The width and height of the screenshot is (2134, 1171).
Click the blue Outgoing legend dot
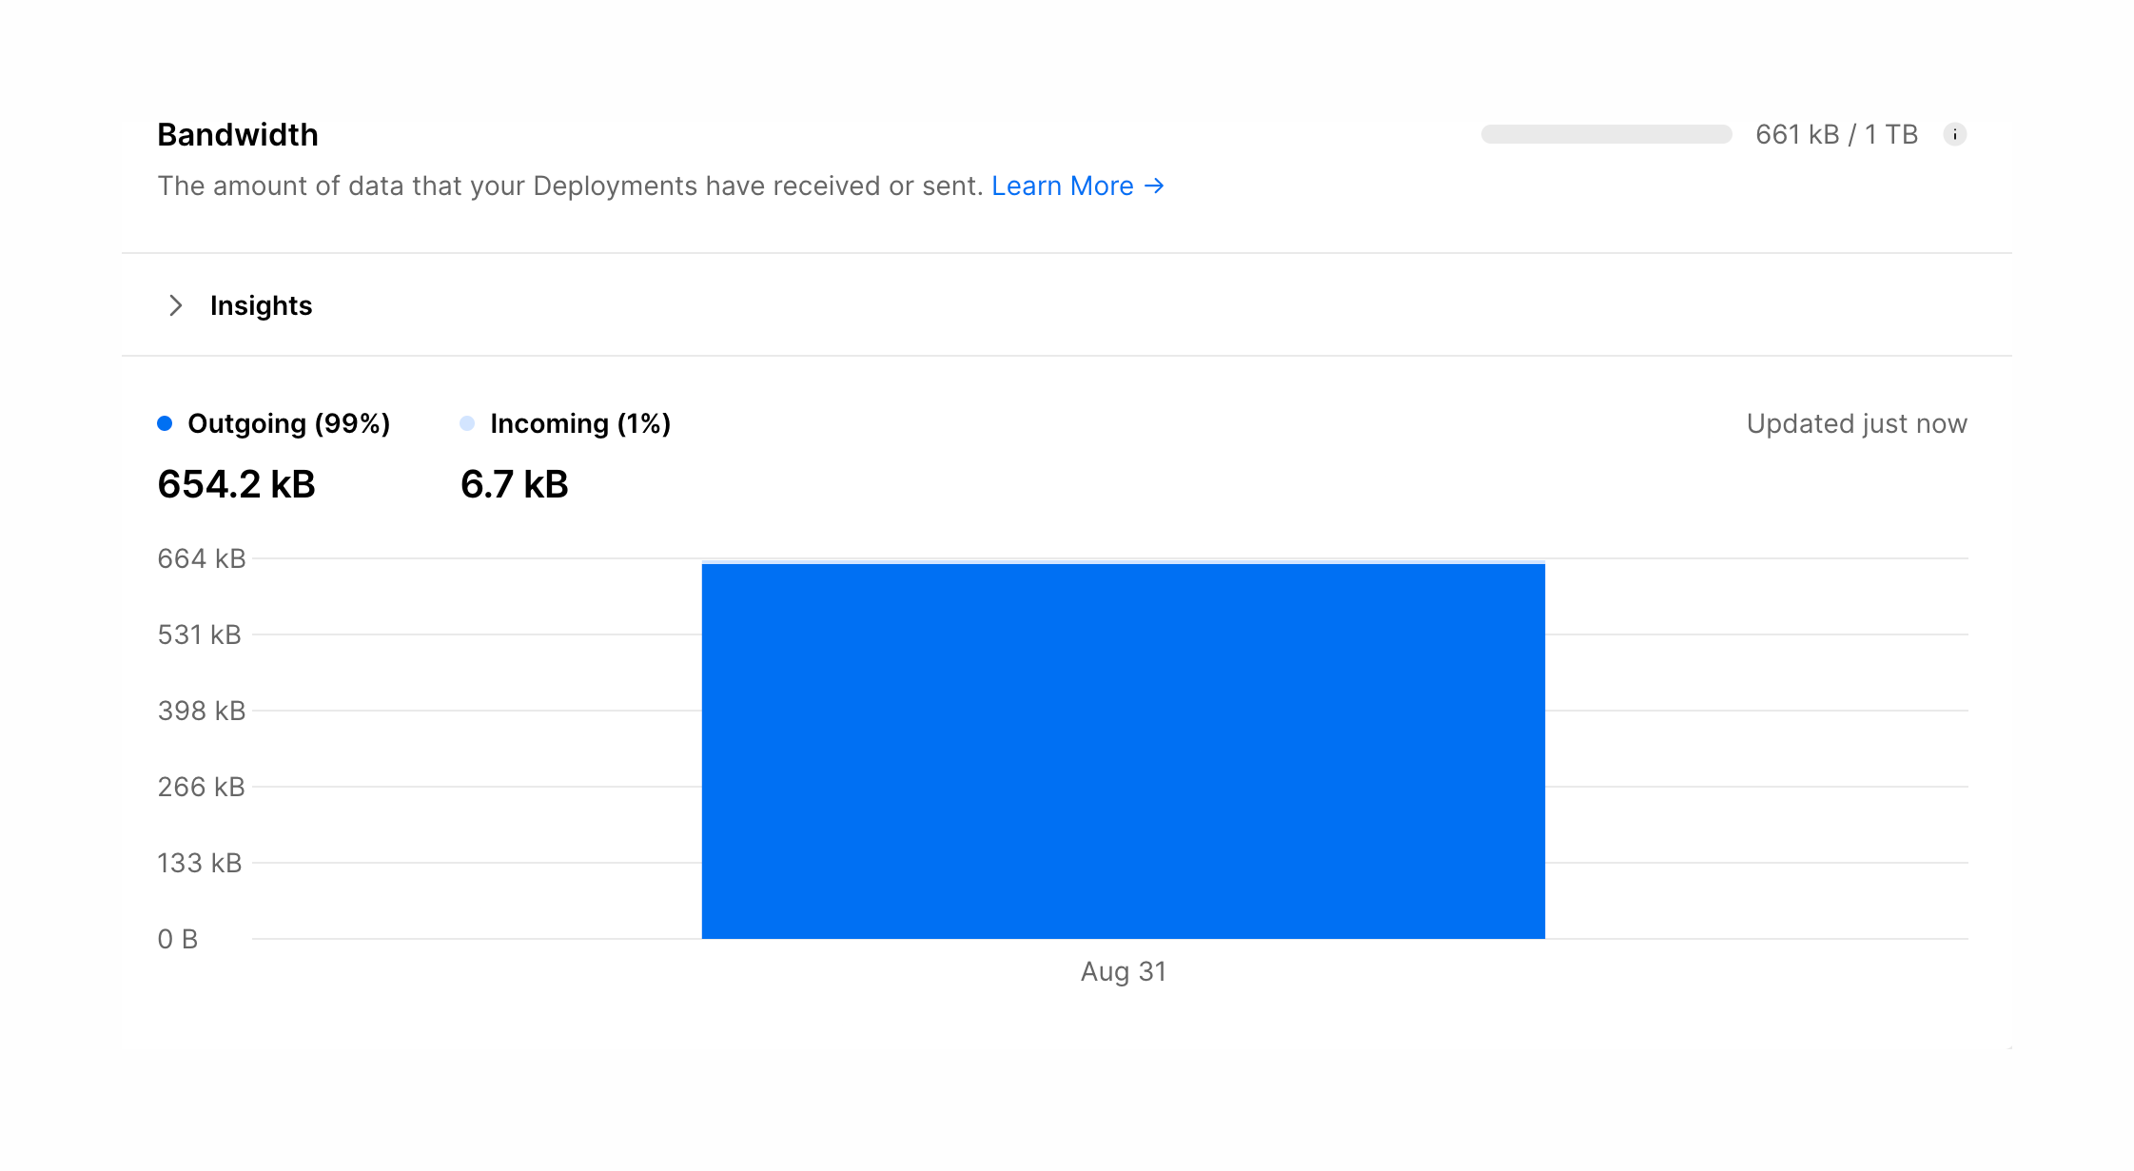[165, 423]
